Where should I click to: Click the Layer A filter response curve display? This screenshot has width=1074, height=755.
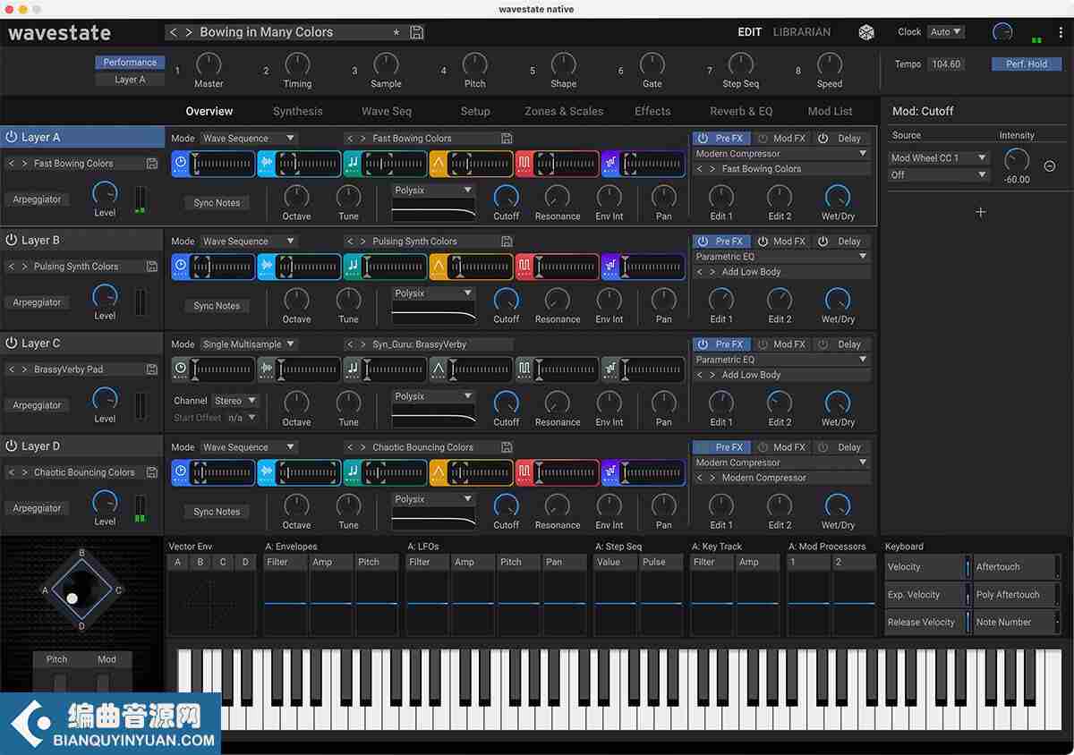(x=434, y=210)
